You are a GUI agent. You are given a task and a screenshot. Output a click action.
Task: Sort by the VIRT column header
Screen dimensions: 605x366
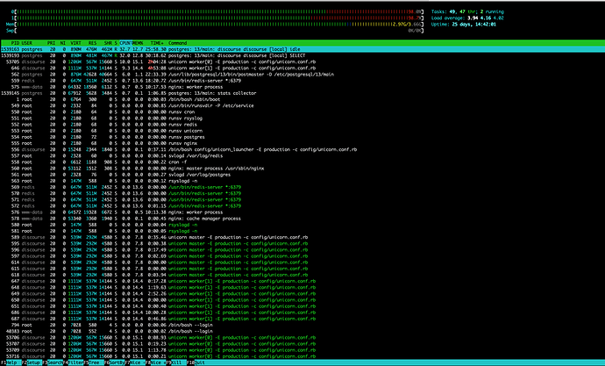pyautogui.click(x=75, y=43)
